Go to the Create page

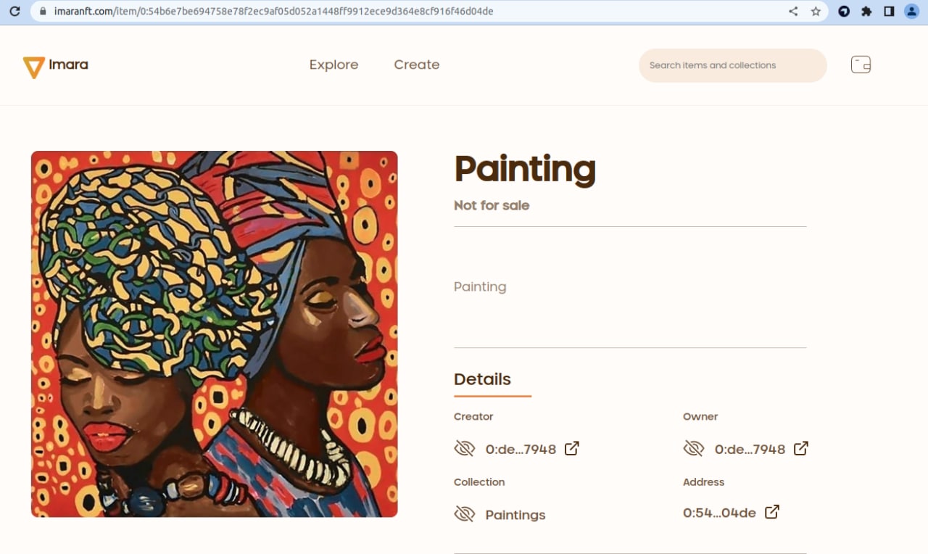[x=417, y=65]
